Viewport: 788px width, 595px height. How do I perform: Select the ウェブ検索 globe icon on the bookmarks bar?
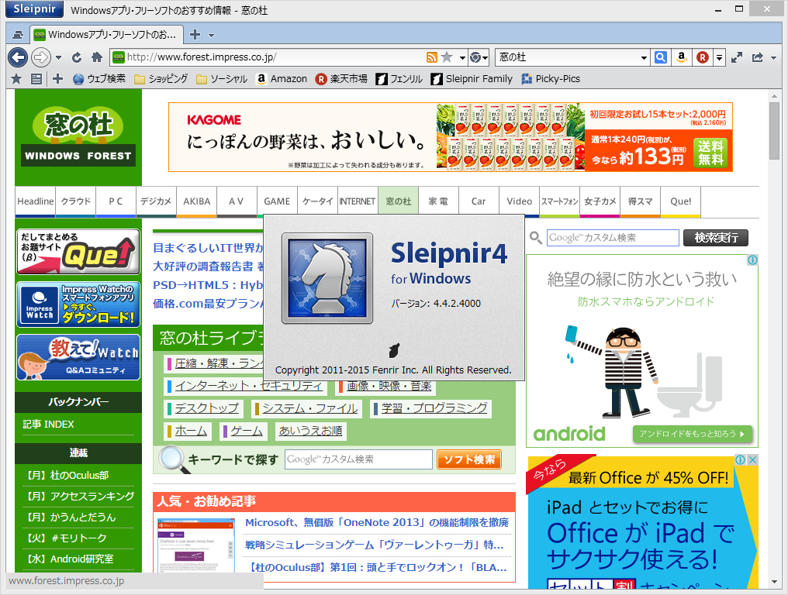[78, 78]
